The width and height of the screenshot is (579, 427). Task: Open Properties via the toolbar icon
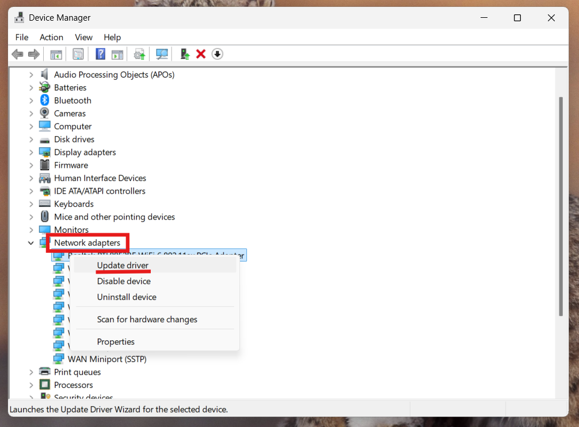point(78,53)
